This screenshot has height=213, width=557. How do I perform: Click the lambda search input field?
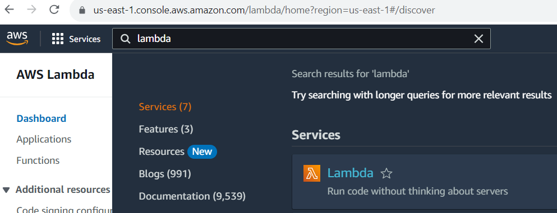tap(301, 39)
